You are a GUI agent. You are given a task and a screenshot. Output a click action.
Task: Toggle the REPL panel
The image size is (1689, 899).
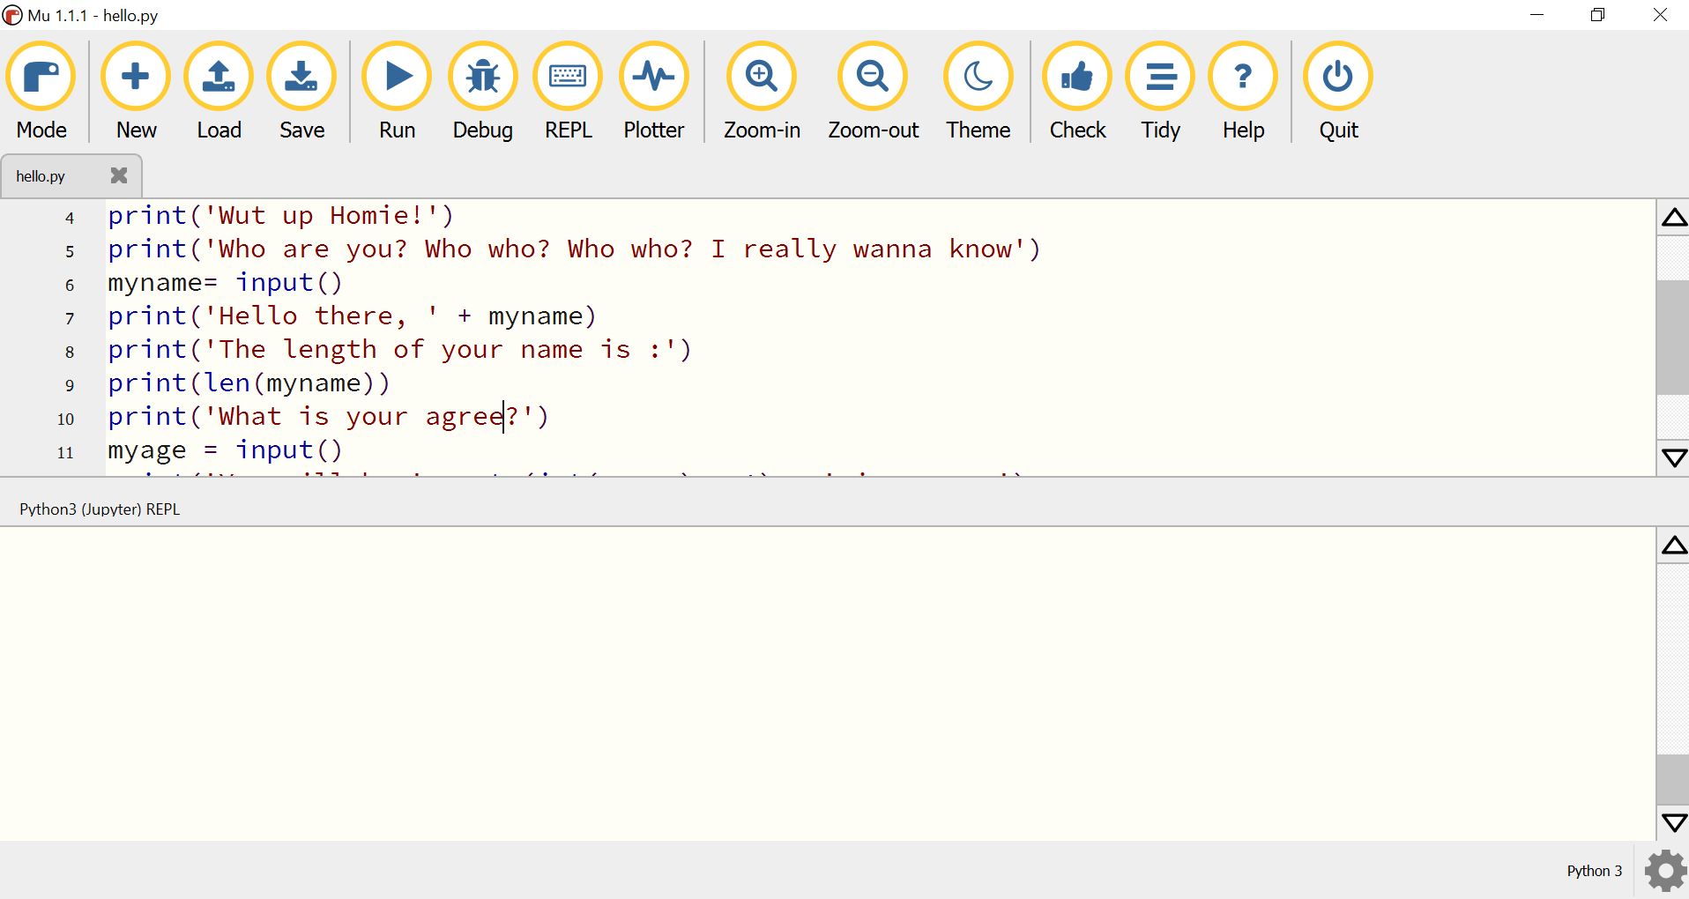tap(568, 92)
